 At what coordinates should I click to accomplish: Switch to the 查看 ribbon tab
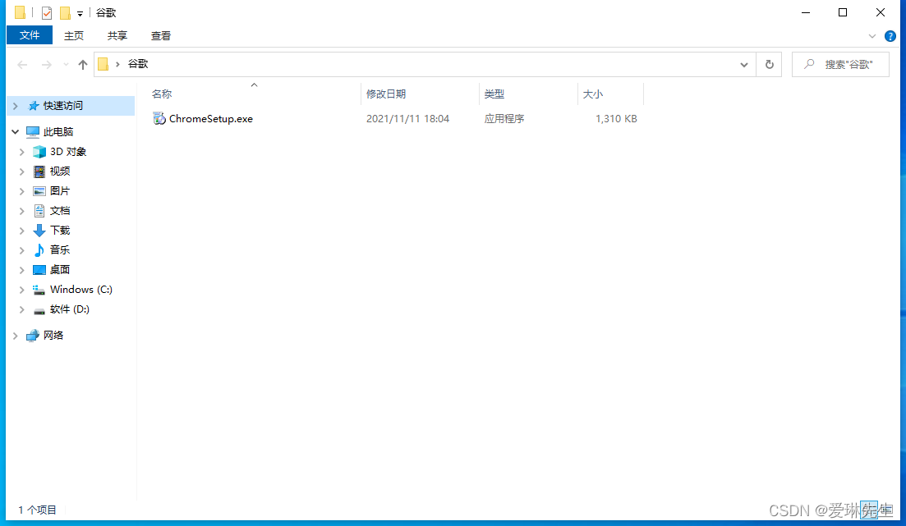click(x=161, y=36)
